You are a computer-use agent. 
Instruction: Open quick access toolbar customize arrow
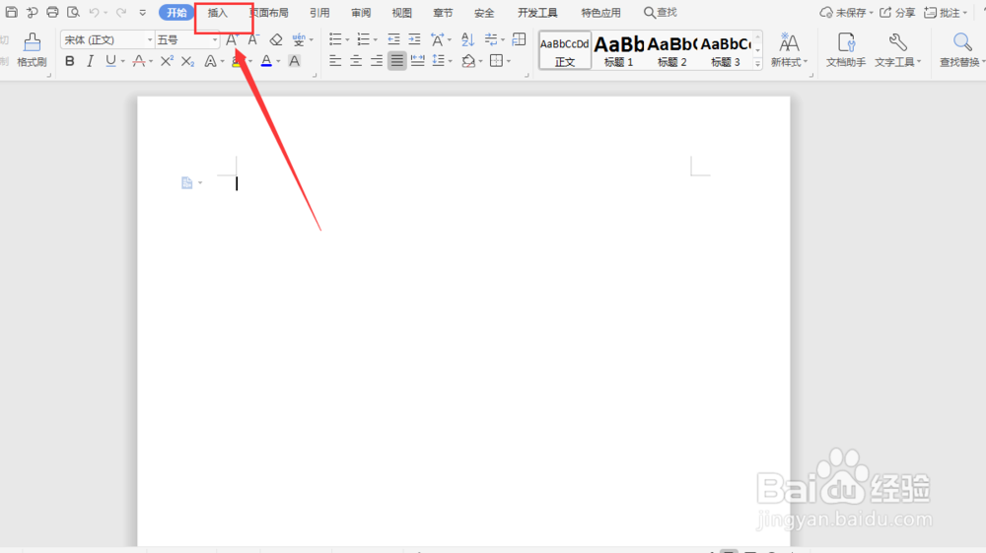click(143, 12)
